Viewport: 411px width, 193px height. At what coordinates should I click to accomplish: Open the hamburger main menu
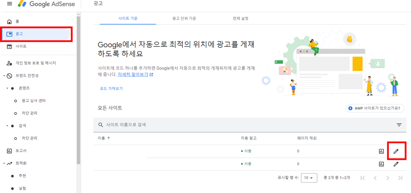[9, 4]
